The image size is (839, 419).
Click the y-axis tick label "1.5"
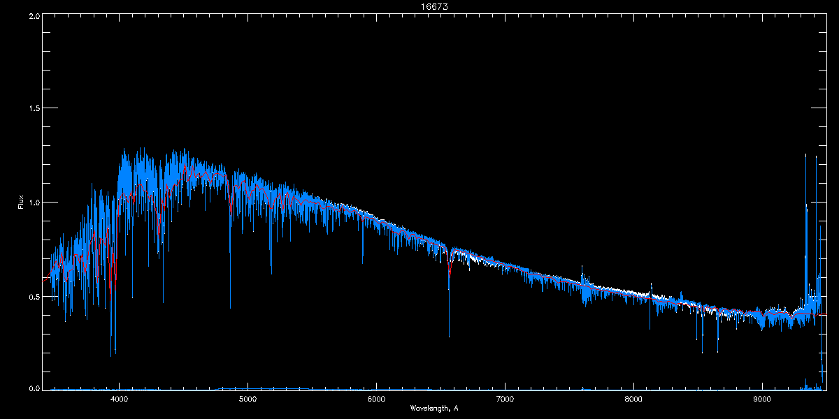[x=34, y=109]
